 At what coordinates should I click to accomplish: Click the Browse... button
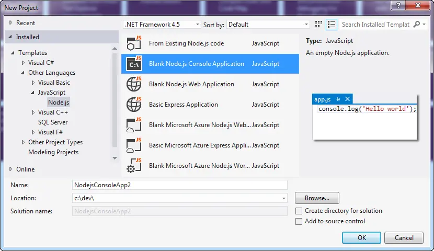(x=317, y=198)
